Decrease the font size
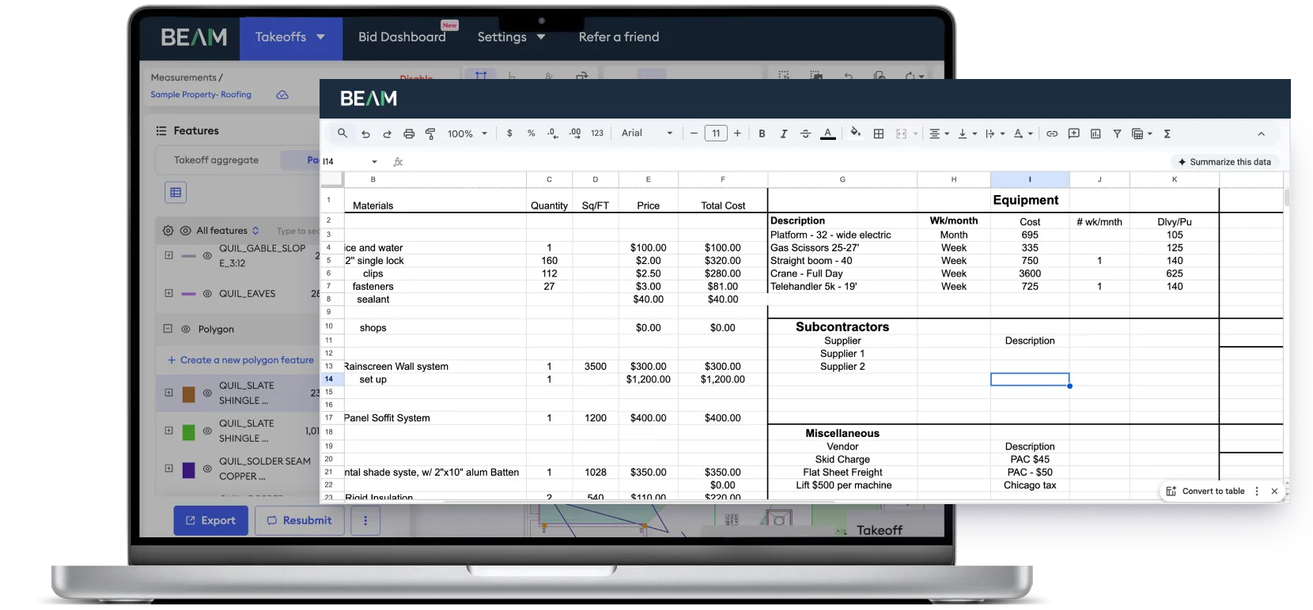1313x610 pixels. click(x=694, y=134)
